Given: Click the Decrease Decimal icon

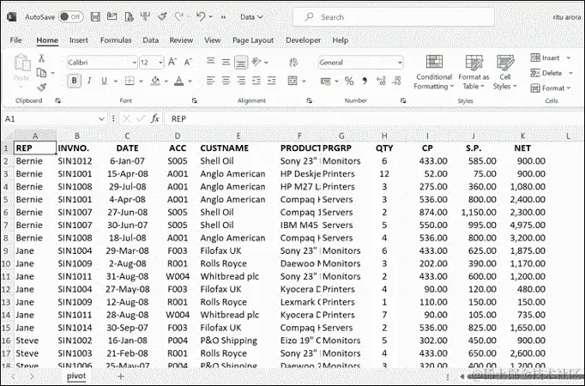Looking at the screenshot, I should tap(396, 81).
